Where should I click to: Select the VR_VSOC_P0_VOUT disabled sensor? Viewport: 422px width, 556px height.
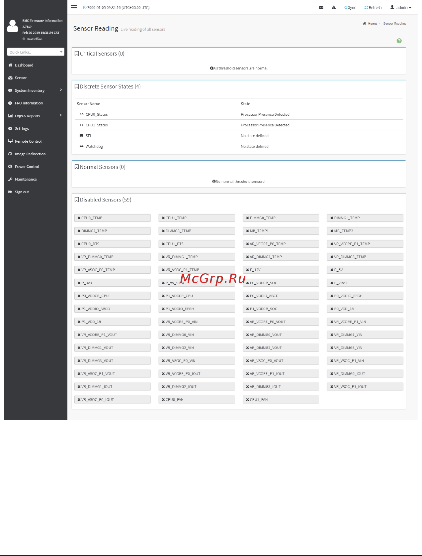281,361
